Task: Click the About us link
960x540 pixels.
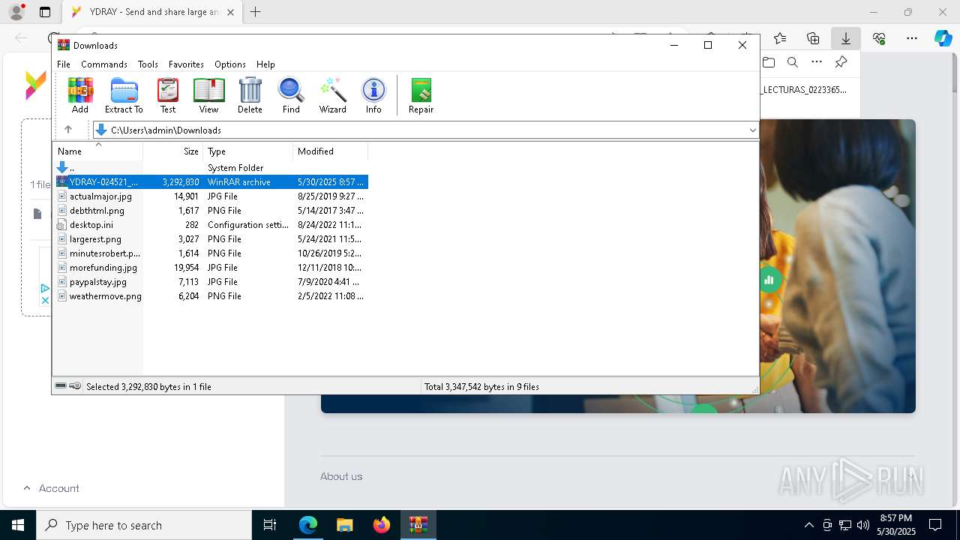Action: (x=341, y=476)
